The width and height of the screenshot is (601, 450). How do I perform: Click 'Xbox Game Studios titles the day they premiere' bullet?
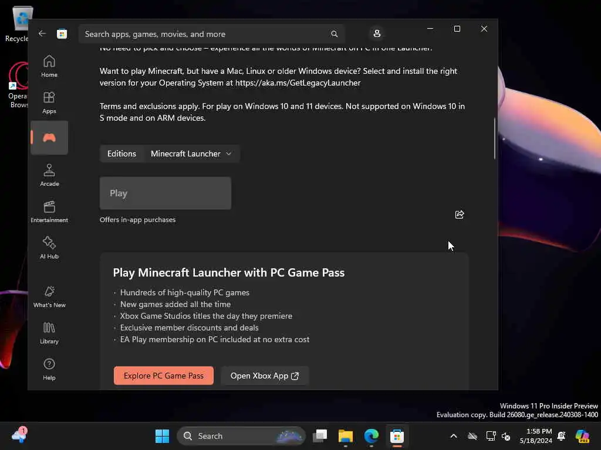tap(206, 316)
